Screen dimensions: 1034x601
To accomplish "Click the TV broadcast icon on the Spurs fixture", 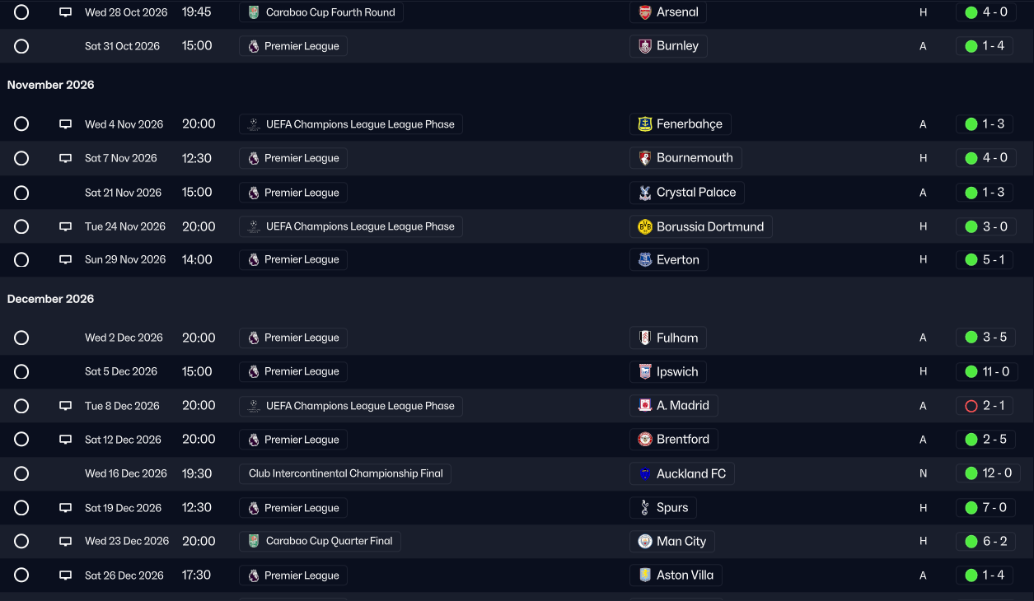I will tap(65, 507).
